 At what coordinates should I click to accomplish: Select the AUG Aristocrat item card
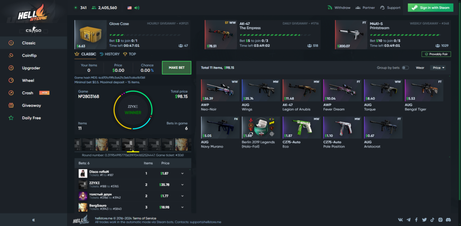[383, 133]
